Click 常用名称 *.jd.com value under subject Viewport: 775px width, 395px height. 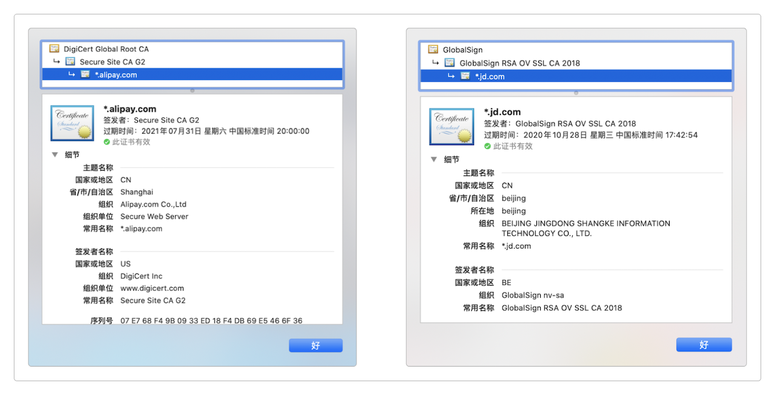pos(516,246)
